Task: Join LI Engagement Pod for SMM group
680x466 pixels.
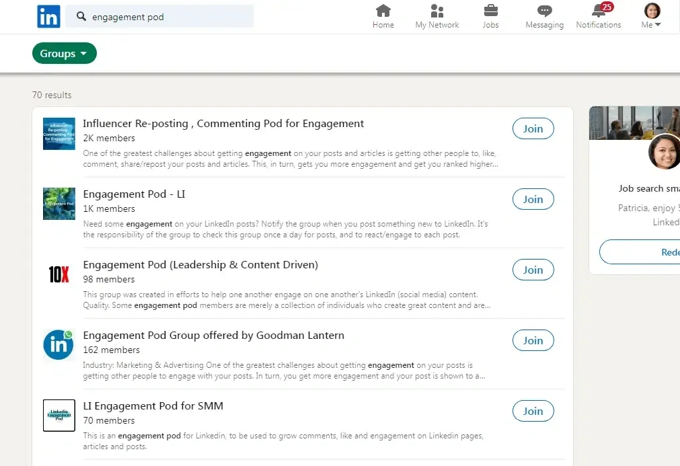Action: coord(533,412)
